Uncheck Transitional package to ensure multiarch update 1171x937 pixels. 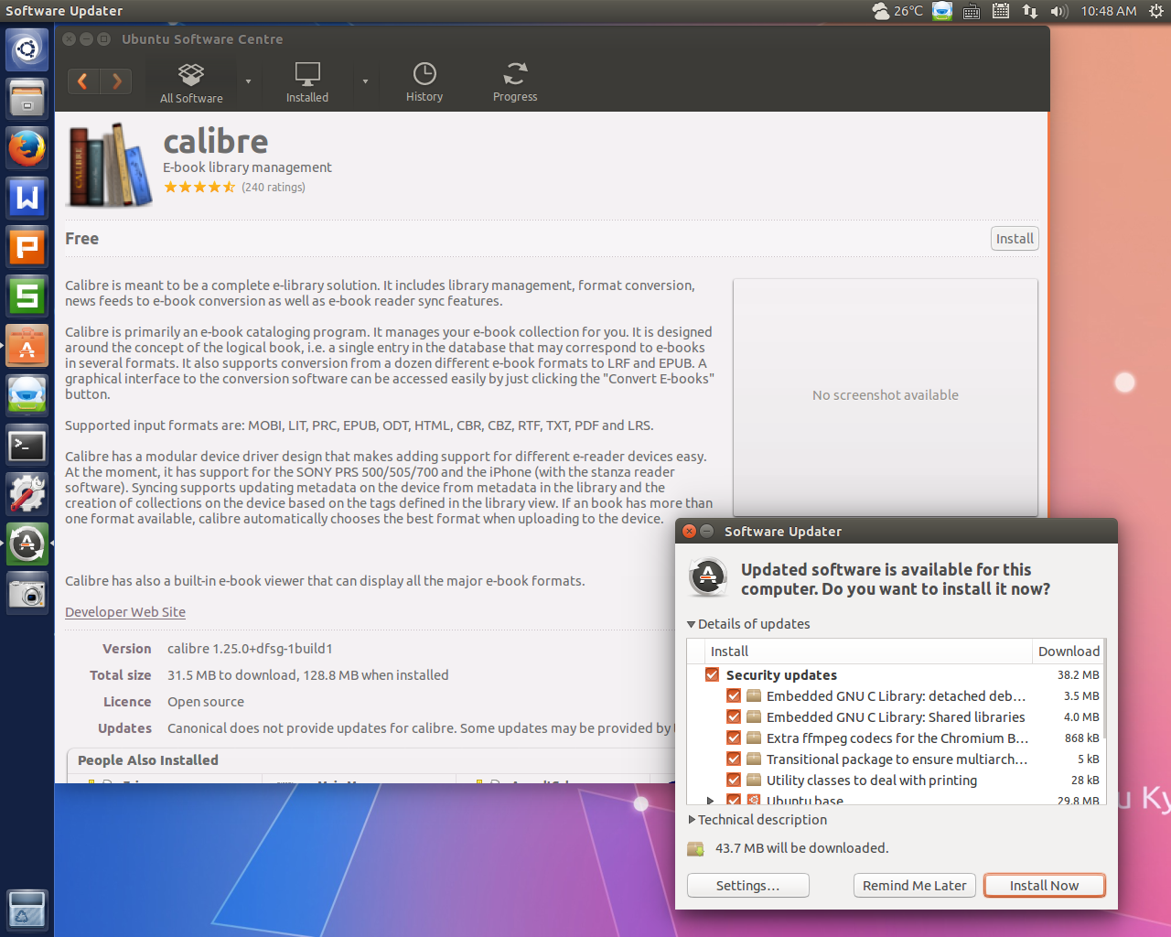[734, 759]
